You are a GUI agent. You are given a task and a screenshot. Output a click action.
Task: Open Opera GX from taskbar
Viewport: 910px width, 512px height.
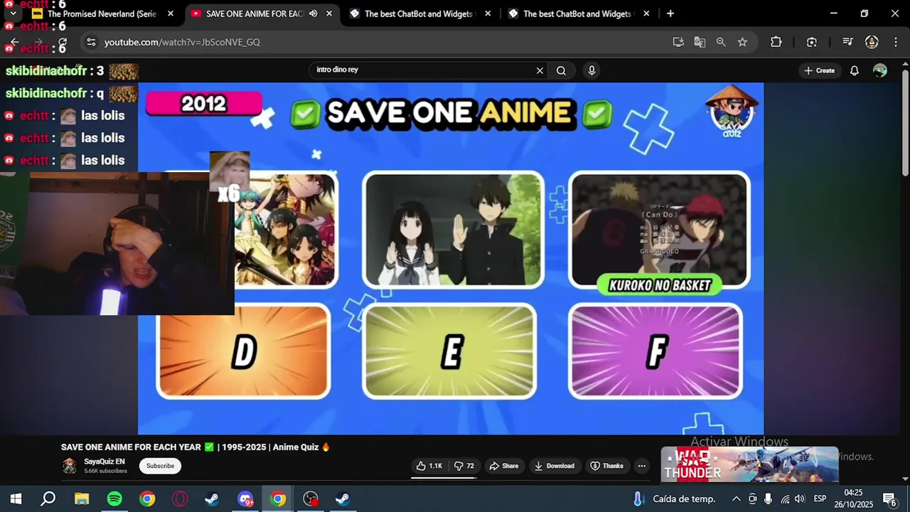point(180,498)
